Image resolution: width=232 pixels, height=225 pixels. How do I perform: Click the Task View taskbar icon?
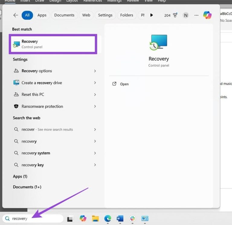pyautogui.click(x=70, y=219)
